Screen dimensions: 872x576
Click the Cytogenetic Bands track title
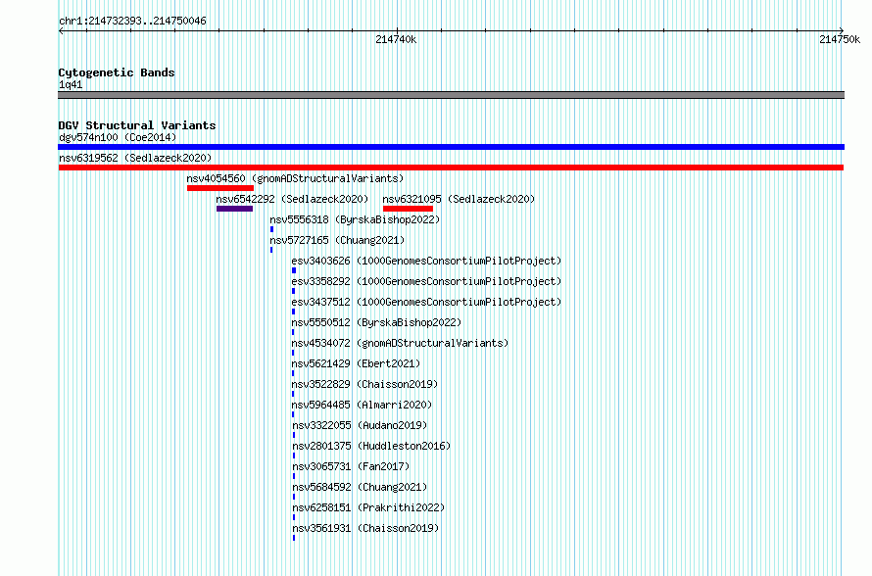117,72
